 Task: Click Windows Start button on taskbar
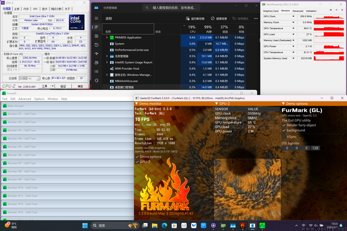(x=85, y=225)
